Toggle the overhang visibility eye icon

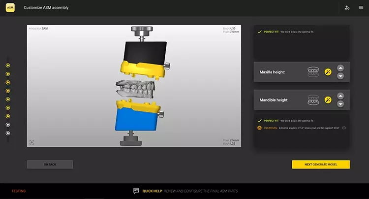point(344,128)
